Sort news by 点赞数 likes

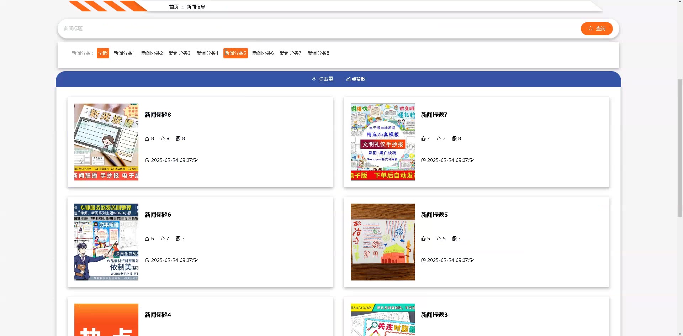point(356,79)
